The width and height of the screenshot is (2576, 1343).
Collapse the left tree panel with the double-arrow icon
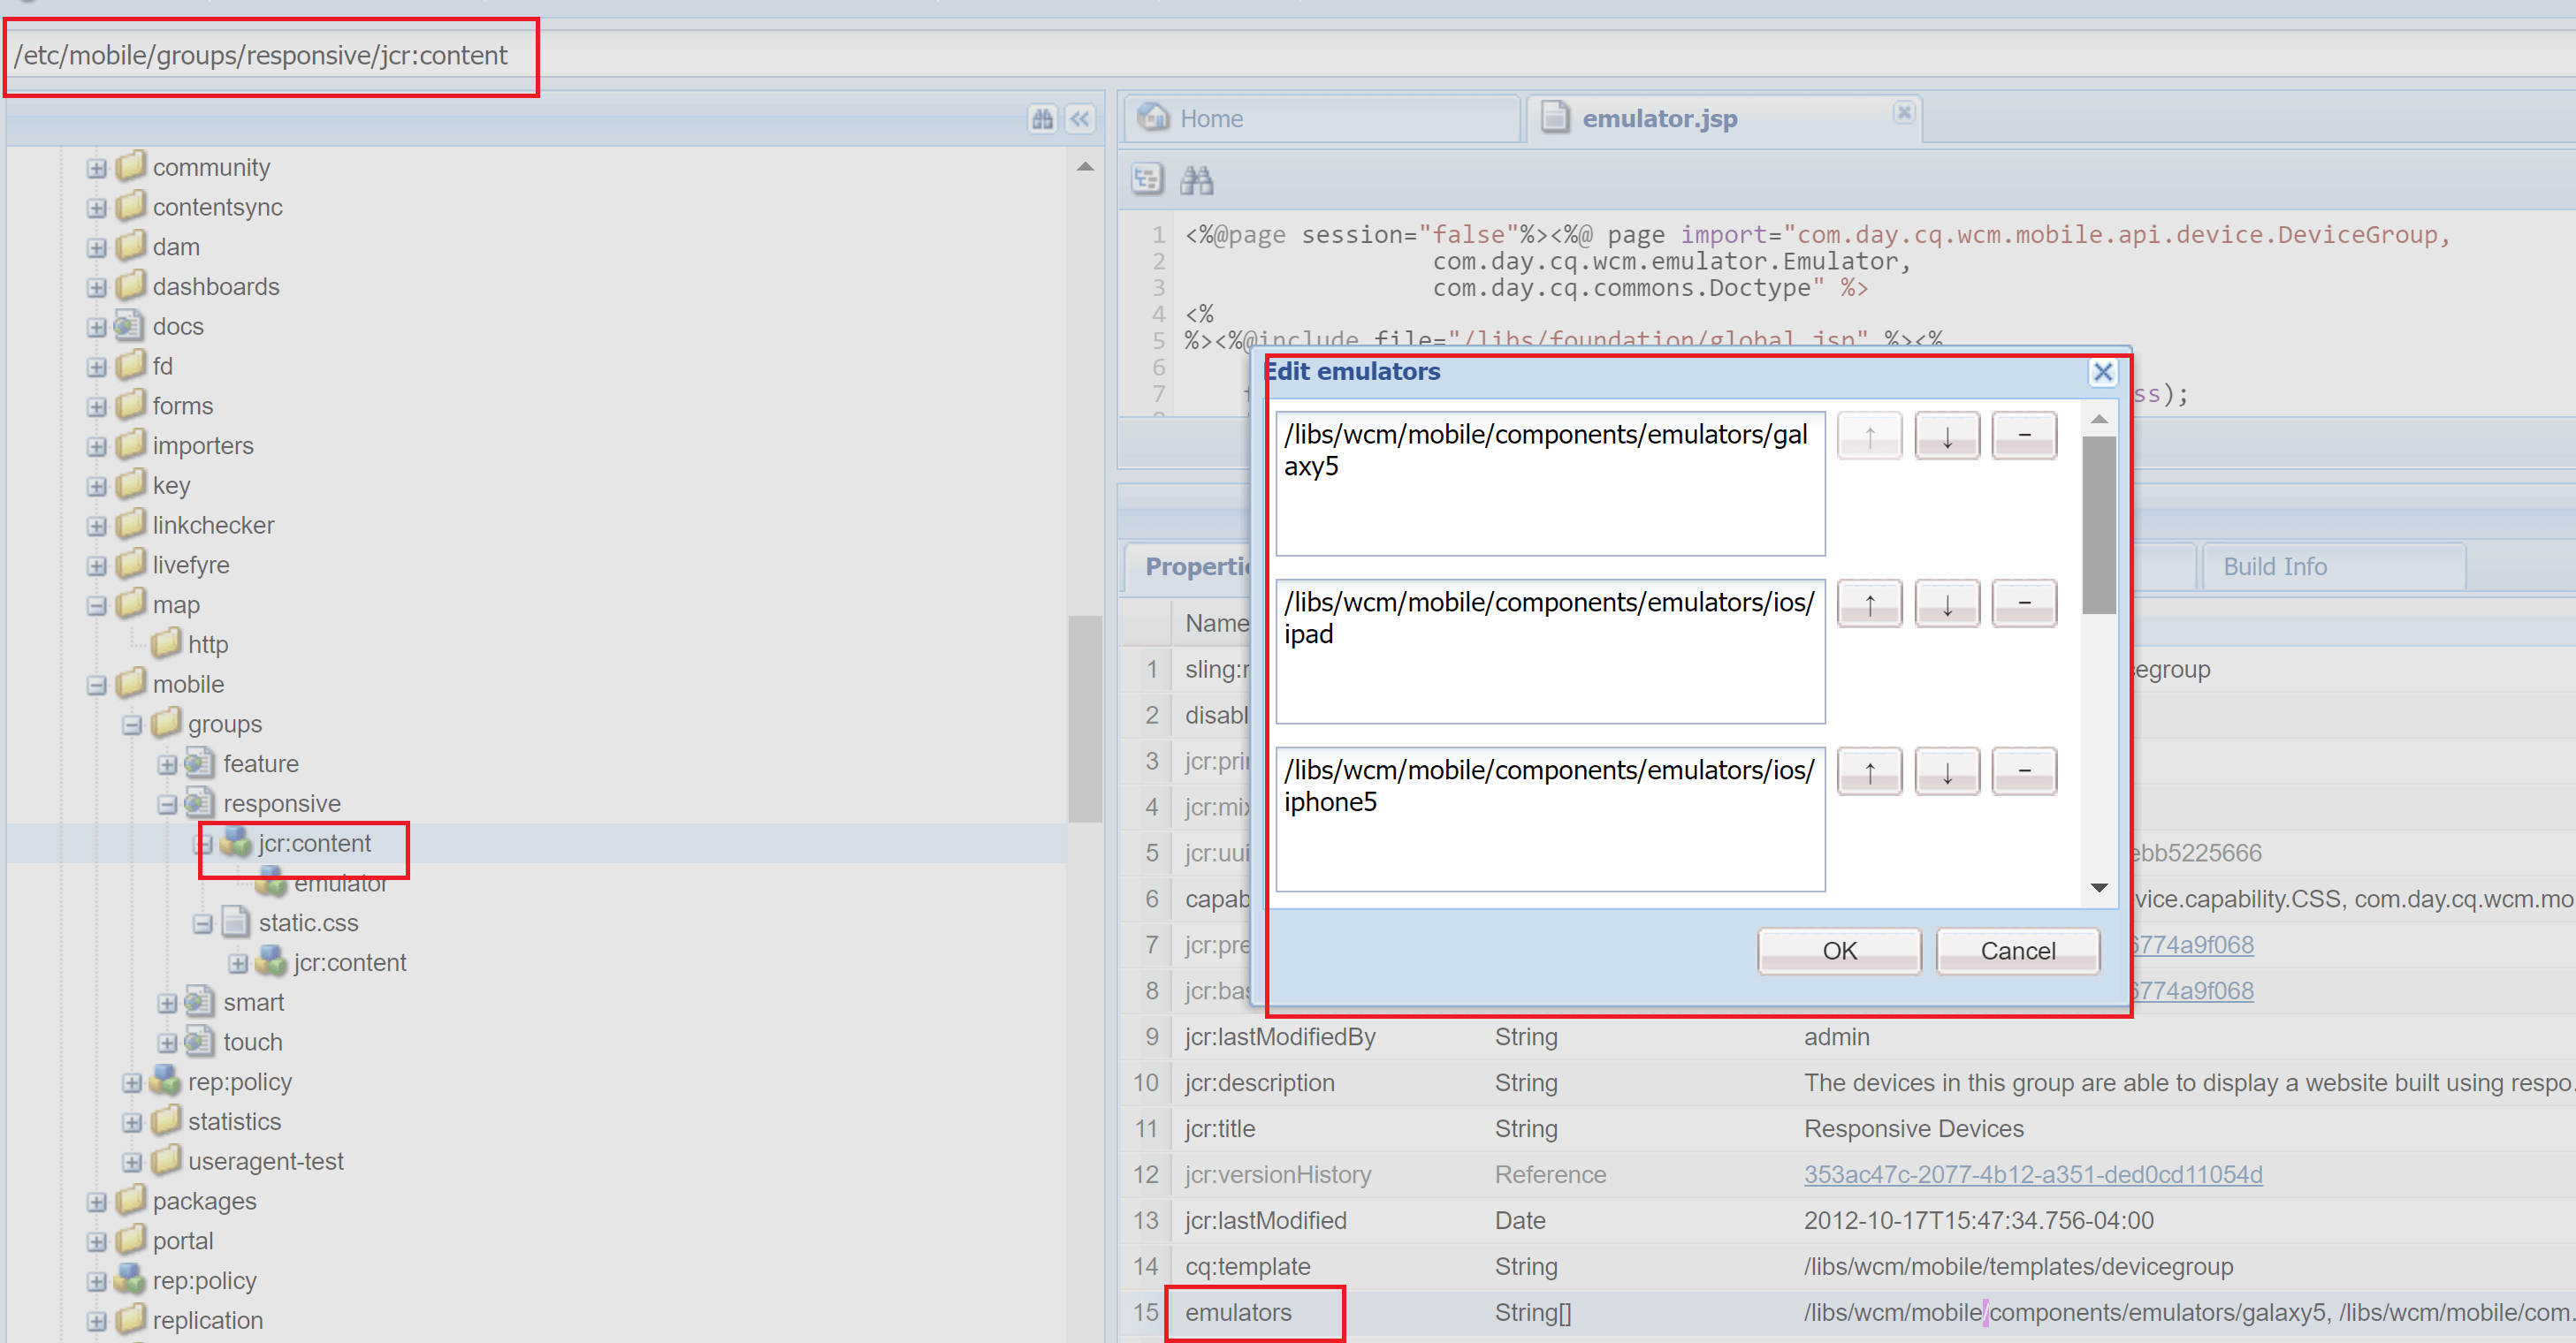1080,119
